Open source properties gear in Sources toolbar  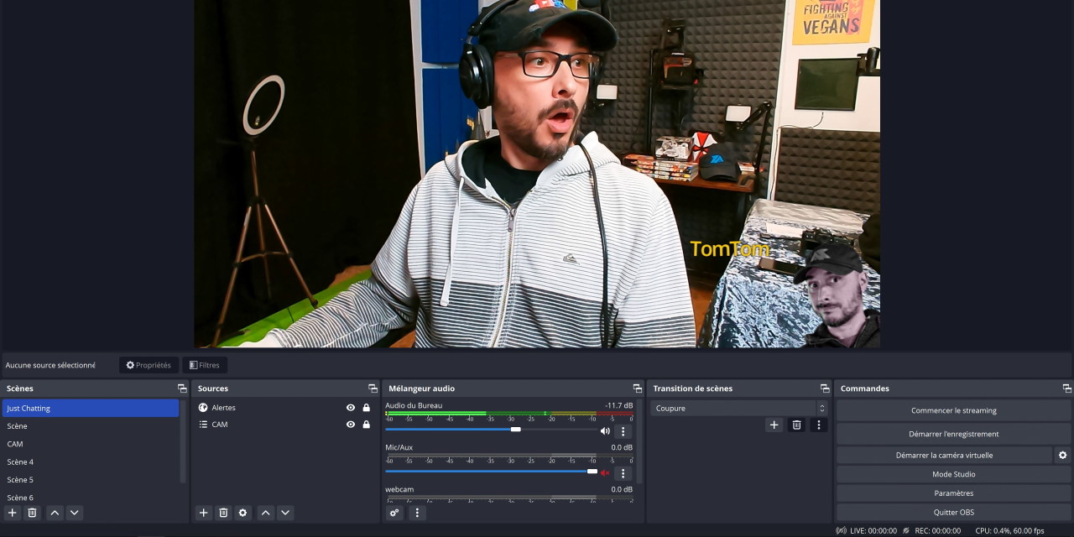pyautogui.click(x=242, y=513)
